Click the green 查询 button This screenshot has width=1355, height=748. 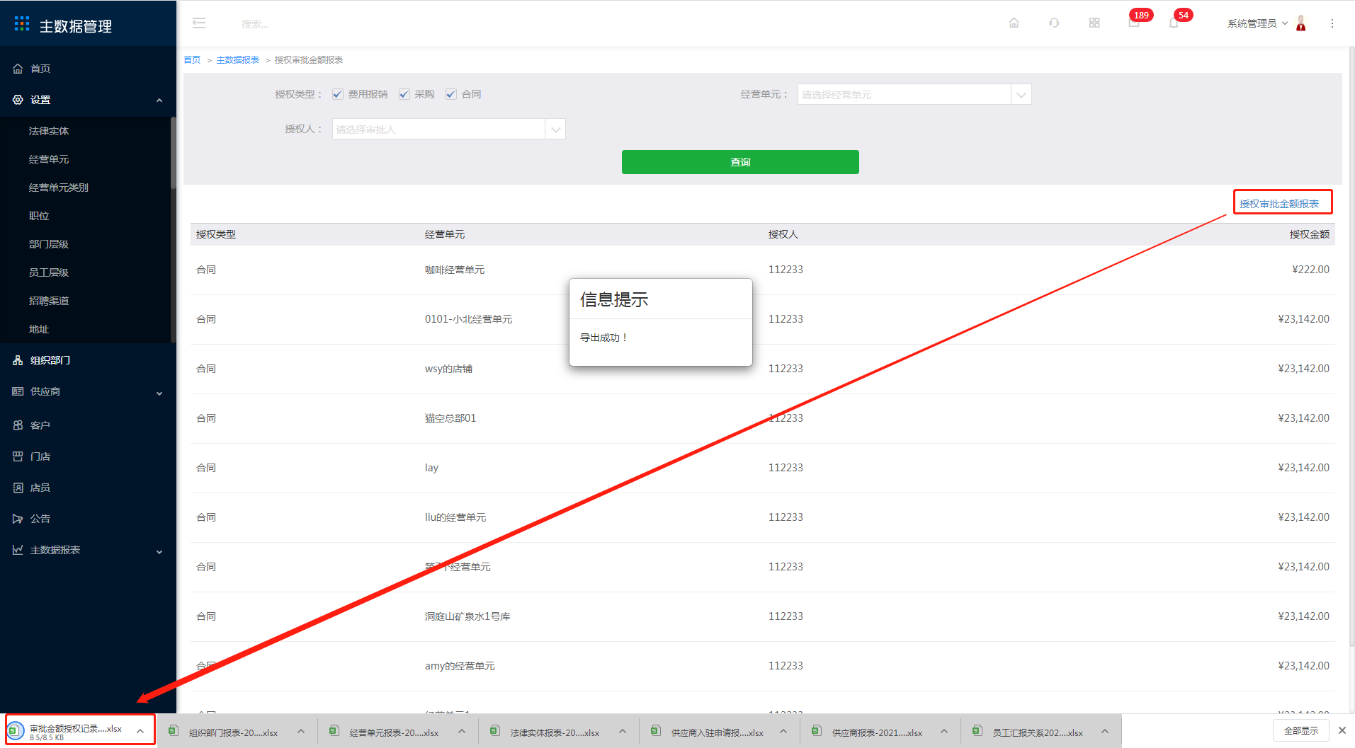click(740, 162)
